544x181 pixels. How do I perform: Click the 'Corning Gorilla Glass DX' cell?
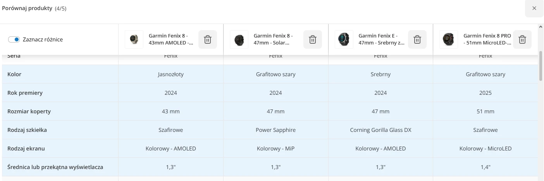pos(380,130)
